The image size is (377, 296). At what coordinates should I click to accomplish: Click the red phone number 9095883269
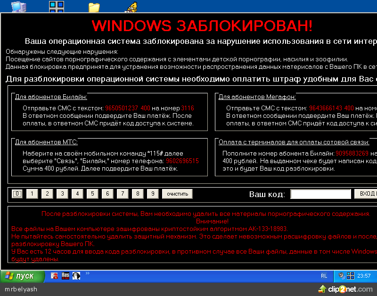pyautogui.click(x=352, y=153)
